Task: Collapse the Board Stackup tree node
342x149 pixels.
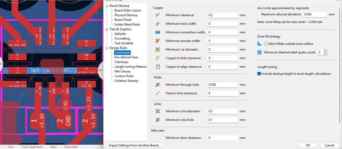Action: (x=107, y=6)
